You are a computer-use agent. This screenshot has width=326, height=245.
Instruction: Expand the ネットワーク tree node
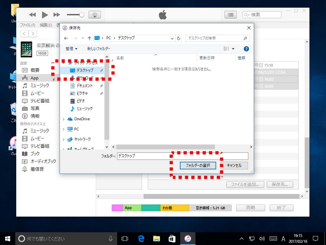[x=64, y=139]
